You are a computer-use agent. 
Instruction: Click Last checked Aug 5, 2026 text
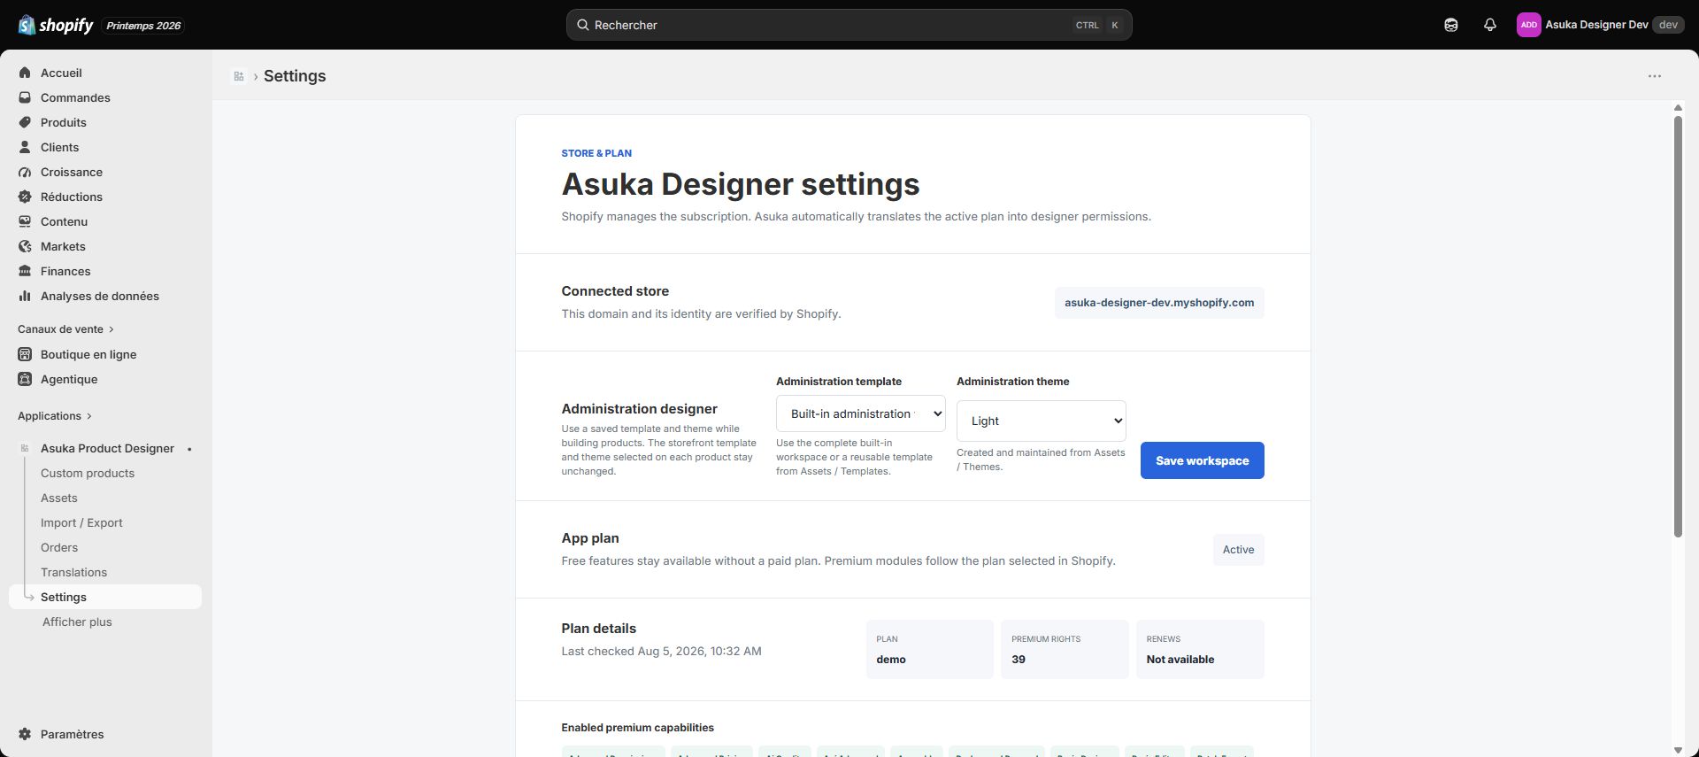tap(661, 651)
